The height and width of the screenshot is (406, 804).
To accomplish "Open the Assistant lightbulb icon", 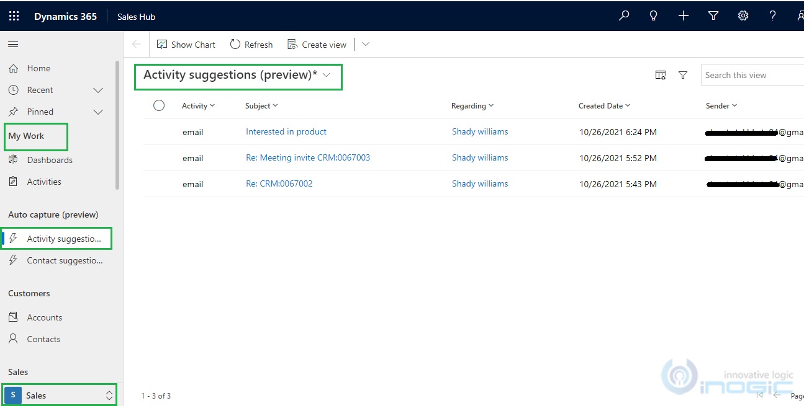I will (654, 16).
